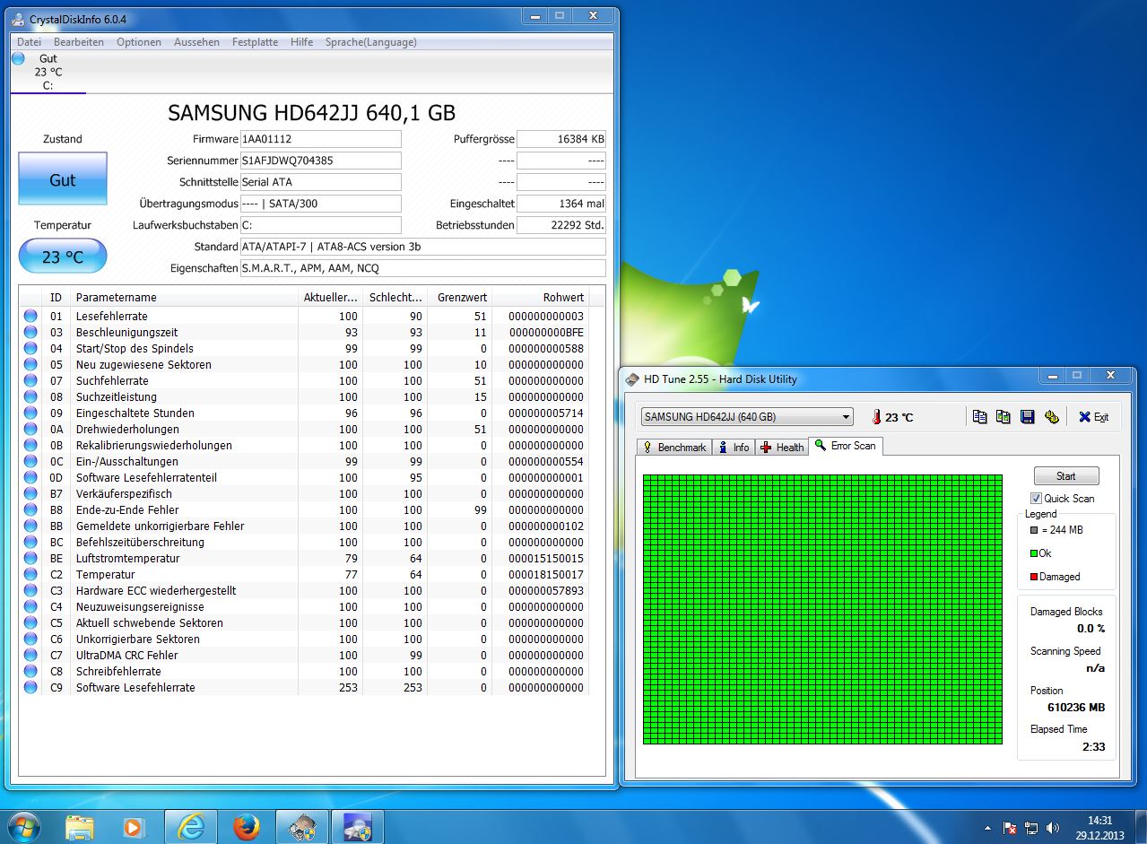Click raw value 000000057893
1147x844 pixels.
click(546, 590)
